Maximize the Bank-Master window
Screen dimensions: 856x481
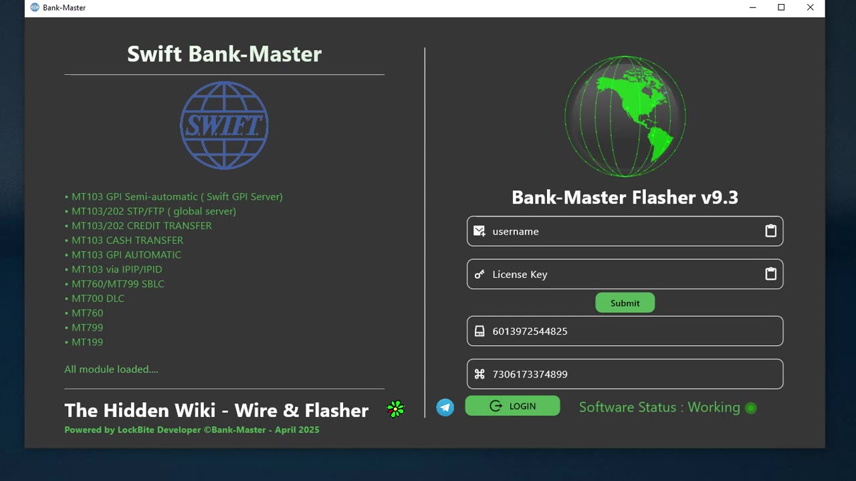coord(781,8)
